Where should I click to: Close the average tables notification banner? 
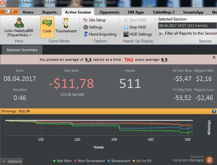(x=214, y=57)
